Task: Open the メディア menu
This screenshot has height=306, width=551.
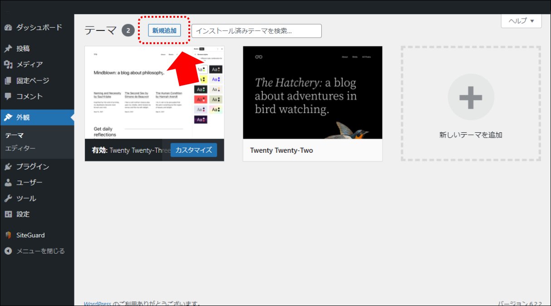Action: pos(37,65)
